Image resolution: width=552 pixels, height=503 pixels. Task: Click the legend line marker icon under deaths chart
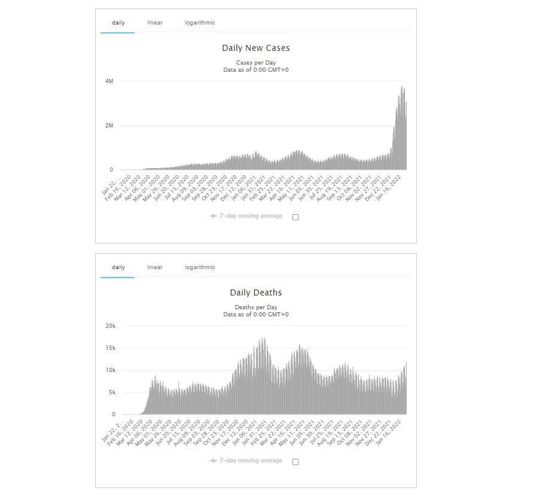[213, 461]
